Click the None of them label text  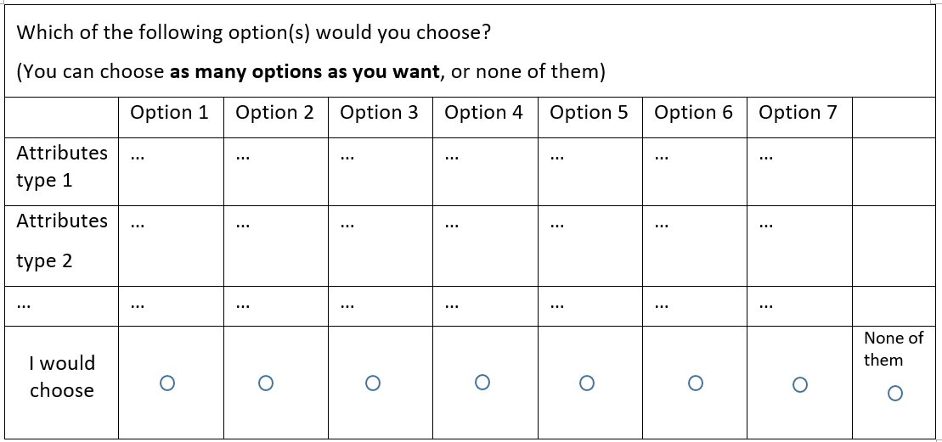pyautogui.click(x=894, y=349)
